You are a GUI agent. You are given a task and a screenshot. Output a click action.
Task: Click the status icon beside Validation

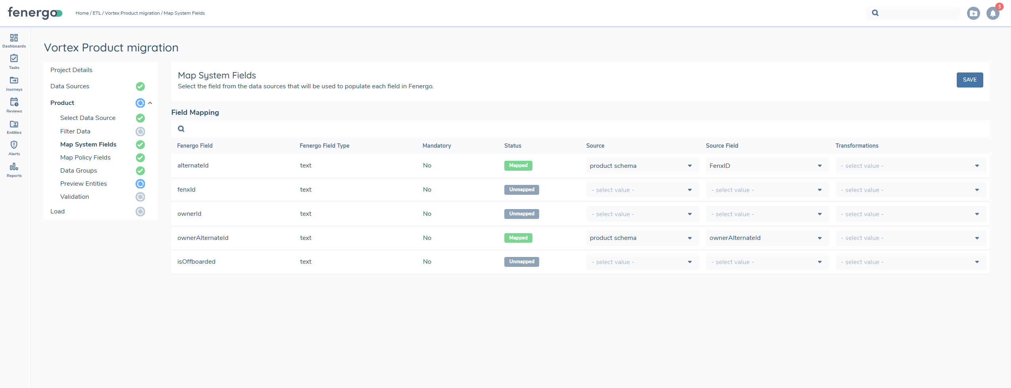(x=140, y=197)
